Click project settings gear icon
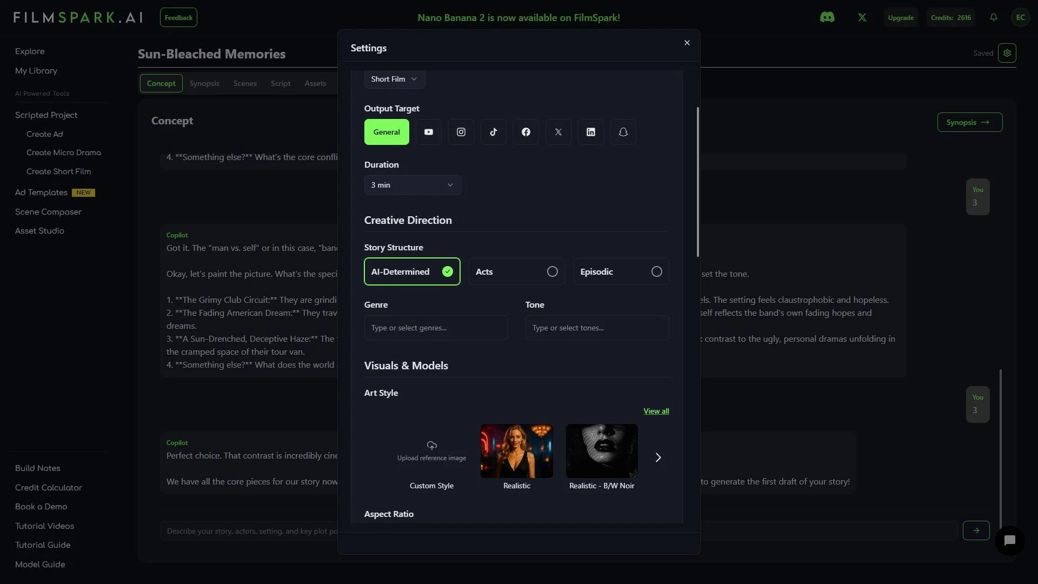Image resolution: width=1038 pixels, height=584 pixels. pyautogui.click(x=1007, y=53)
